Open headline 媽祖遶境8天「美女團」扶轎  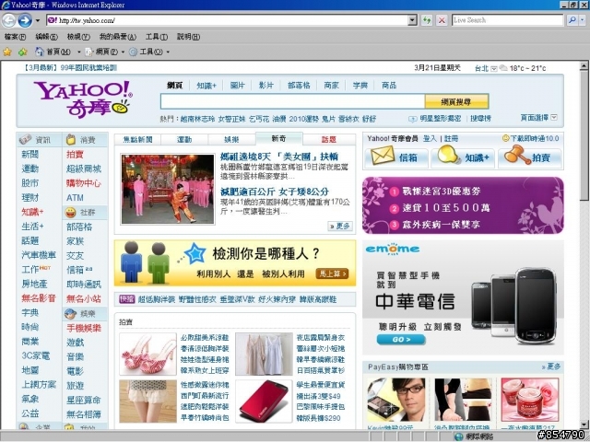click(279, 157)
